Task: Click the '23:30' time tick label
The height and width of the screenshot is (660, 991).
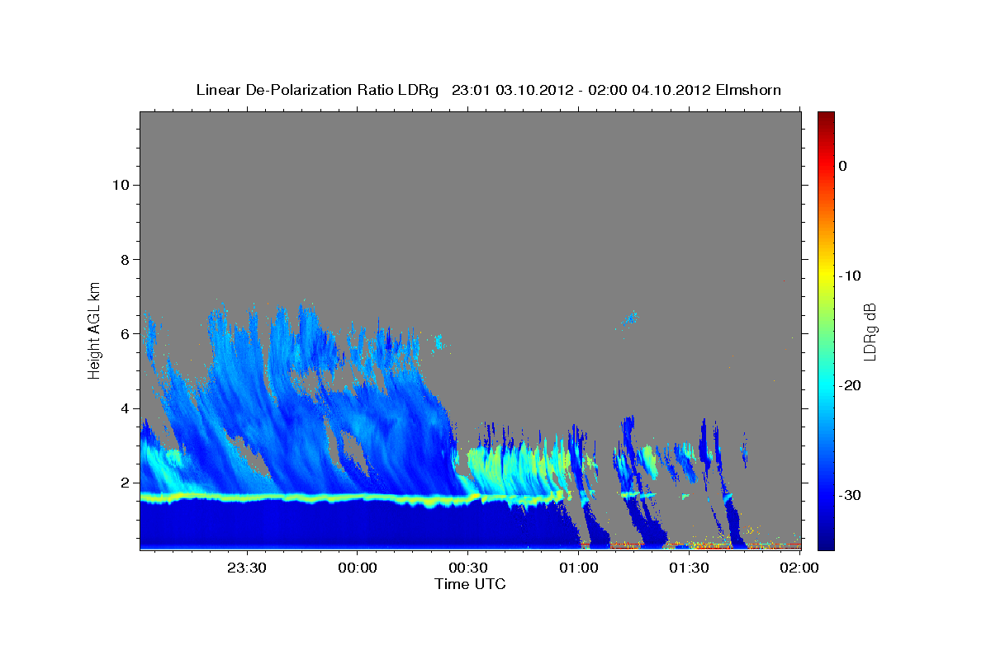Action: pyautogui.click(x=247, y=567)
